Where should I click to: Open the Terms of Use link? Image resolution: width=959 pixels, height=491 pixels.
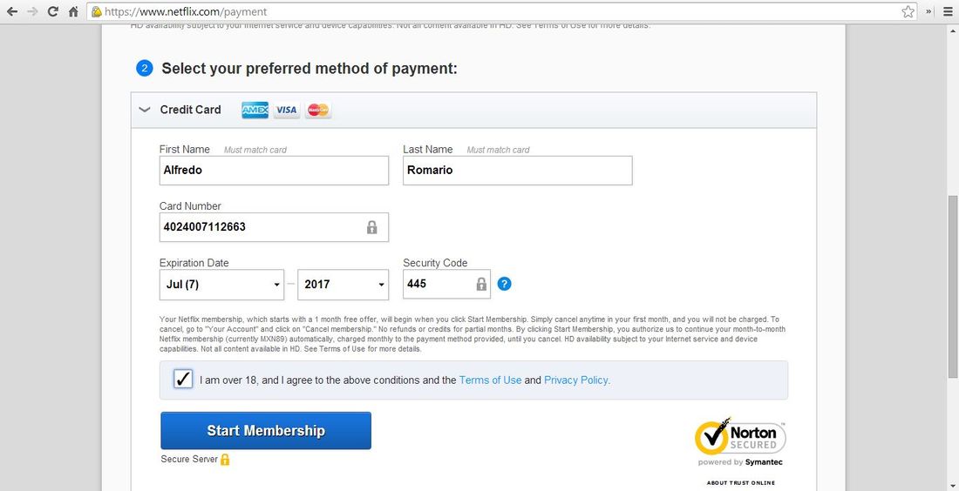pos(491,380)
